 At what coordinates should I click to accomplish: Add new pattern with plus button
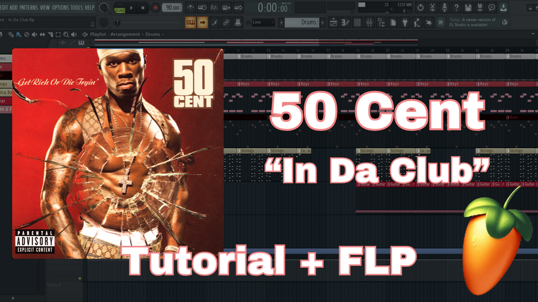point(322,22)
